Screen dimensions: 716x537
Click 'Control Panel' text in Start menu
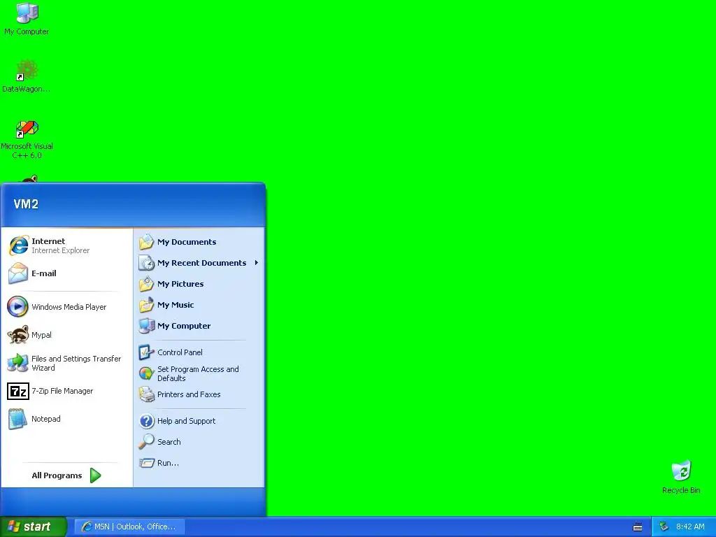pyautogui.click(x=180, y=352)
